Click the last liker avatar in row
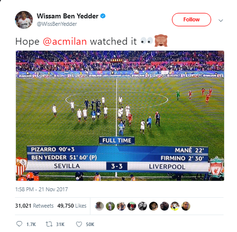This screenshot has width=237, height=232. tap(186, 206)
